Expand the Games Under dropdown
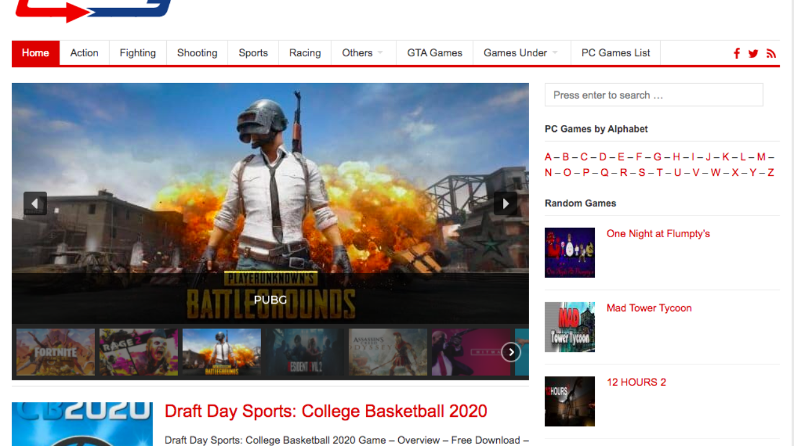Image resolution: width=794 pixels, height=446 pixels. [x=522, y=53]
